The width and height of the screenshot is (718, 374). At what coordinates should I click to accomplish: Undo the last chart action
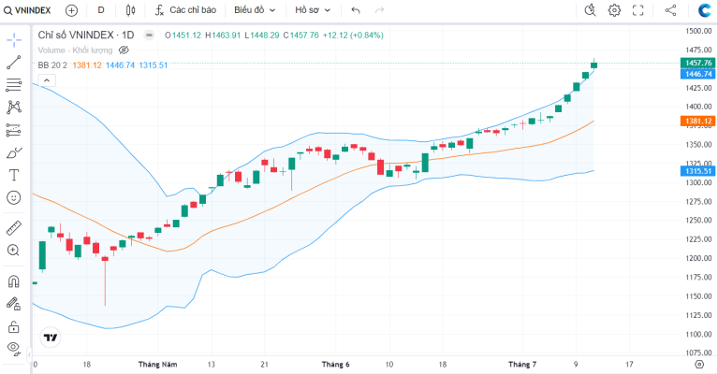356,10
